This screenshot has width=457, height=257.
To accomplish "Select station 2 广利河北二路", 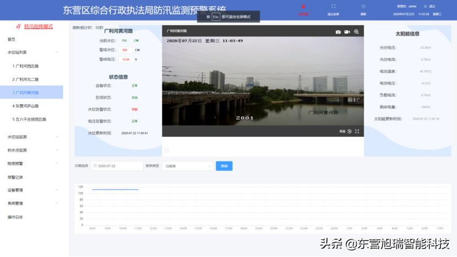I will tap(31, 79).
